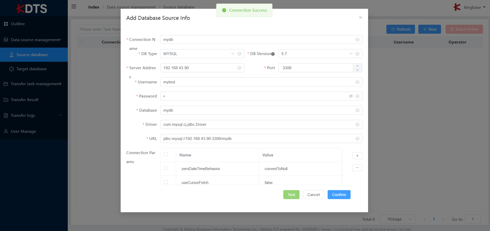Click the Server Address input field
The height and width of the screenshot is (231, 490).
click(202, 68)
